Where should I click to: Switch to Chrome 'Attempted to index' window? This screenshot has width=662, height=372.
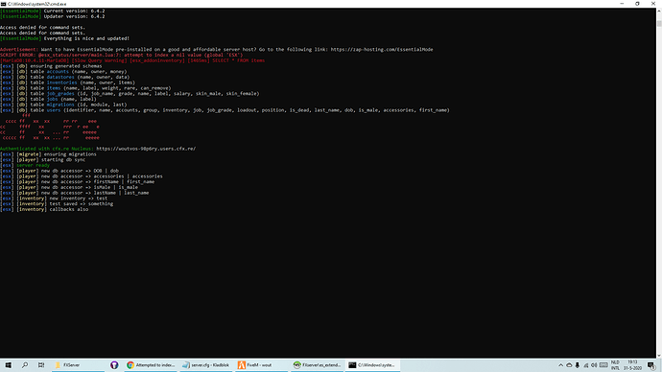tap(151, 365)
